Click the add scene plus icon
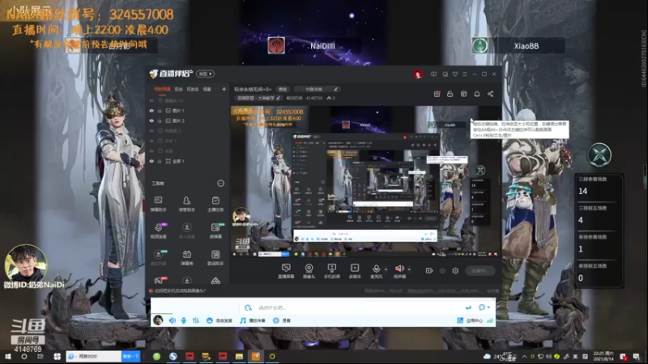This screenshot has width=648, height=364. (224, 89)
